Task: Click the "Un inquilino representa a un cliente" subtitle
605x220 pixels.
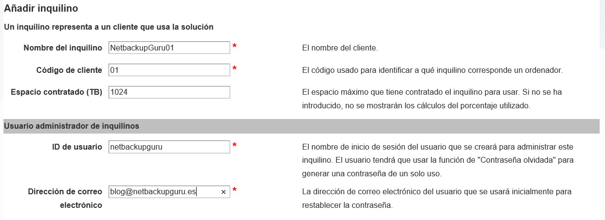Action: [x=109, y=27]
